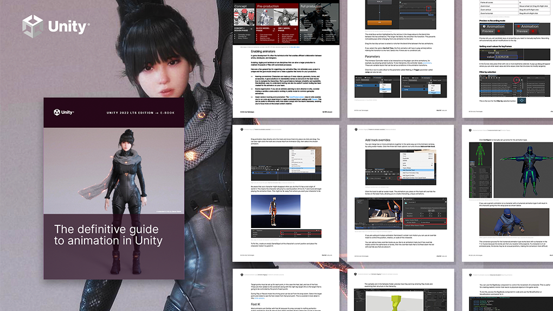Screen dimensions: 553x311
Task: Toggle the Apply Avatar Mask checkbox
Action: tap(421, 220)
